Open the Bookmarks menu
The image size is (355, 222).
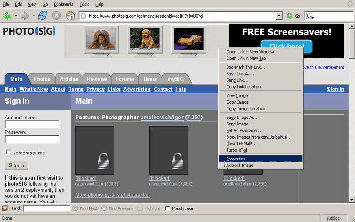(64, 4)
